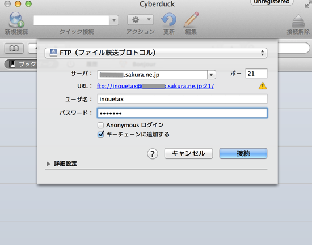Open the ftp://inouetax URL link

[155, 86]
